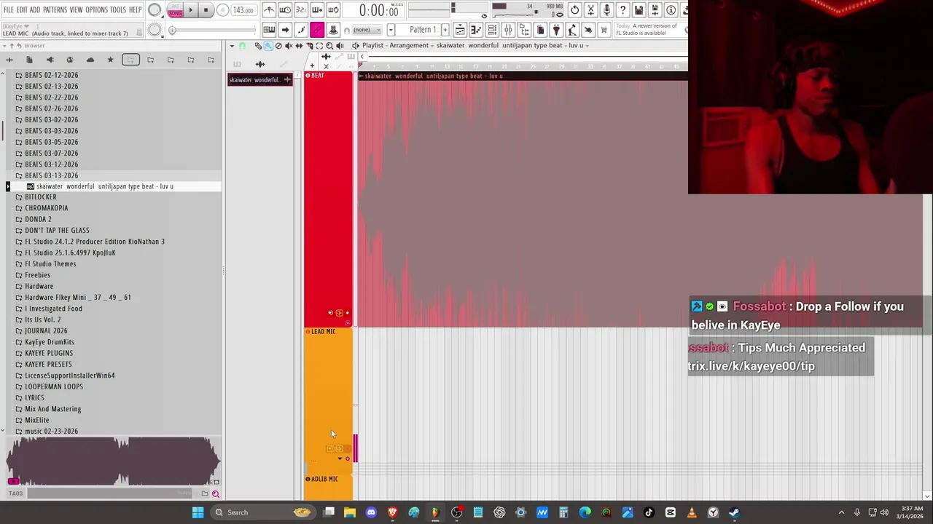Open the FILE menu

tap(8, 9)
